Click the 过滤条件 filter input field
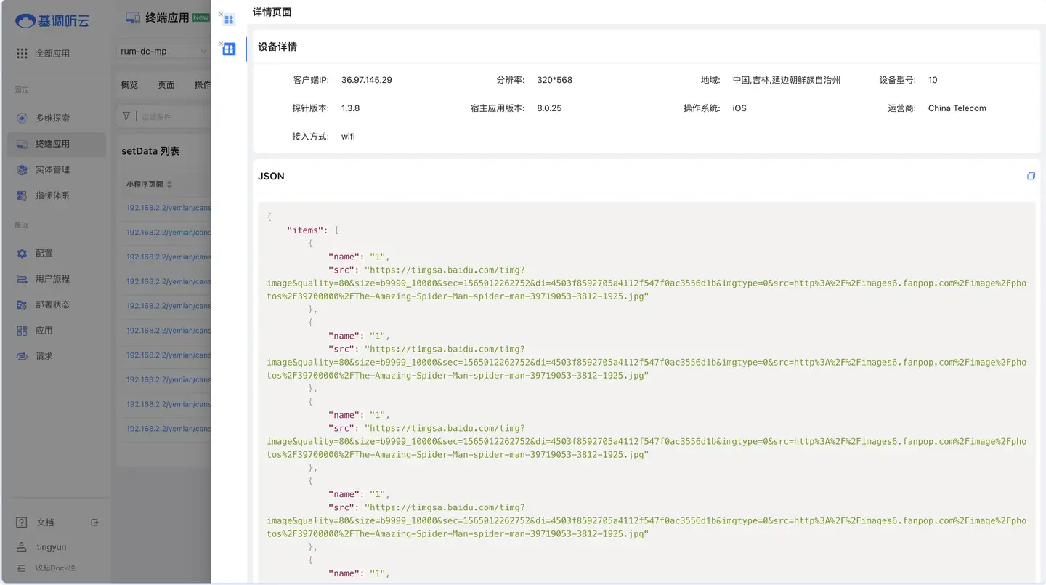The width and height of the screenshot is (1046, 585). tap(174, 116)
